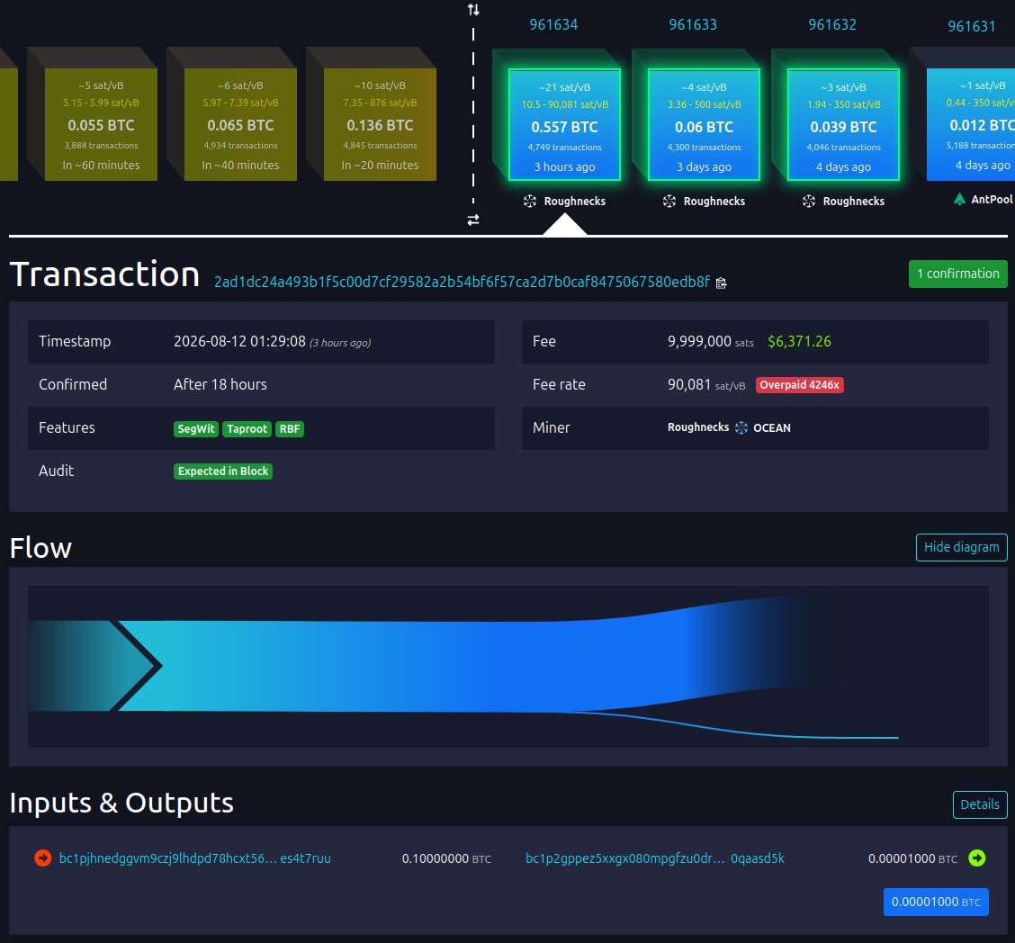Click the fee rate 90,081 sat/vB value
Viewport: 1015px width, 943px height.
pos(706,385)
